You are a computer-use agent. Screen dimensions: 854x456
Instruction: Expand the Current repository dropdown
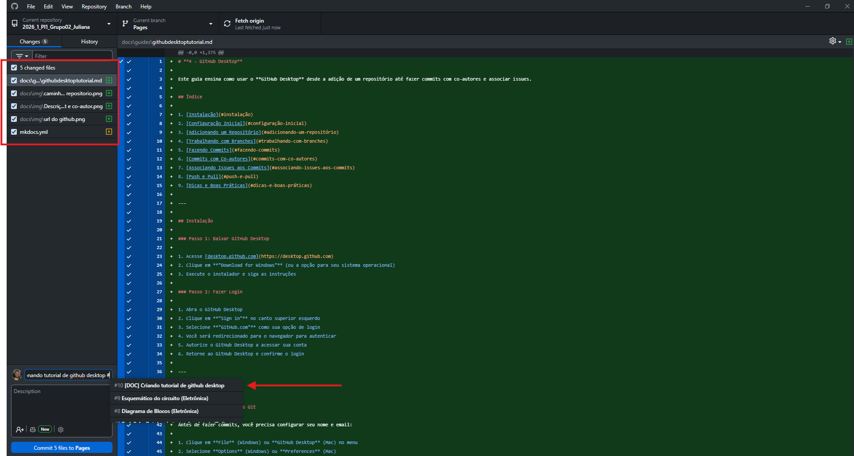click(x=62, y=23)
